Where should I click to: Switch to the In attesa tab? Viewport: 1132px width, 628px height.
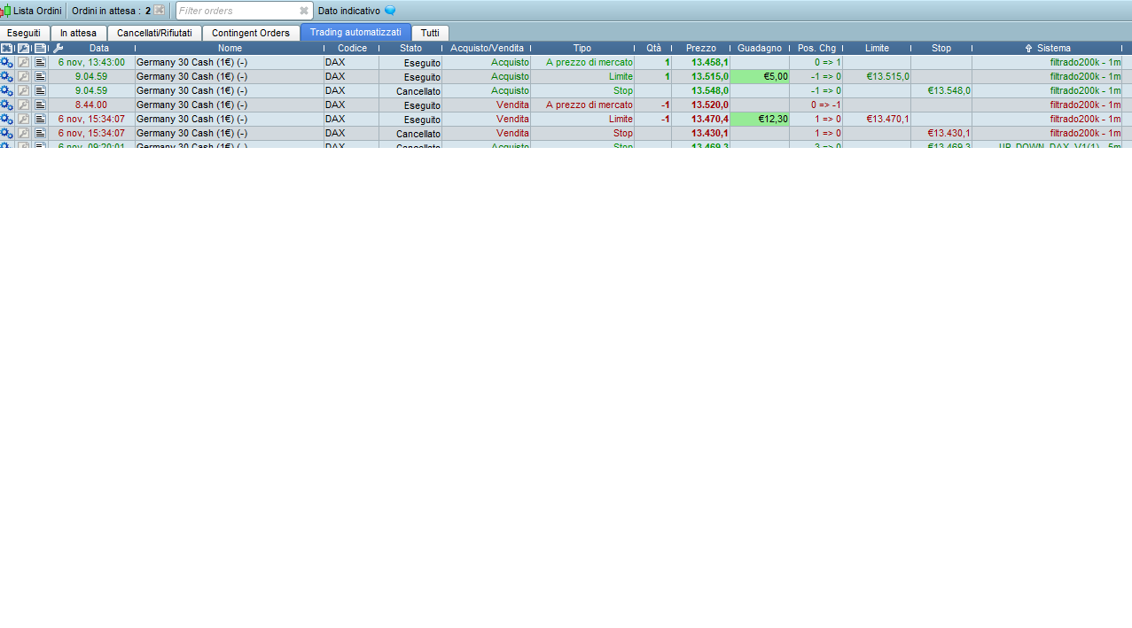(79, 33)
